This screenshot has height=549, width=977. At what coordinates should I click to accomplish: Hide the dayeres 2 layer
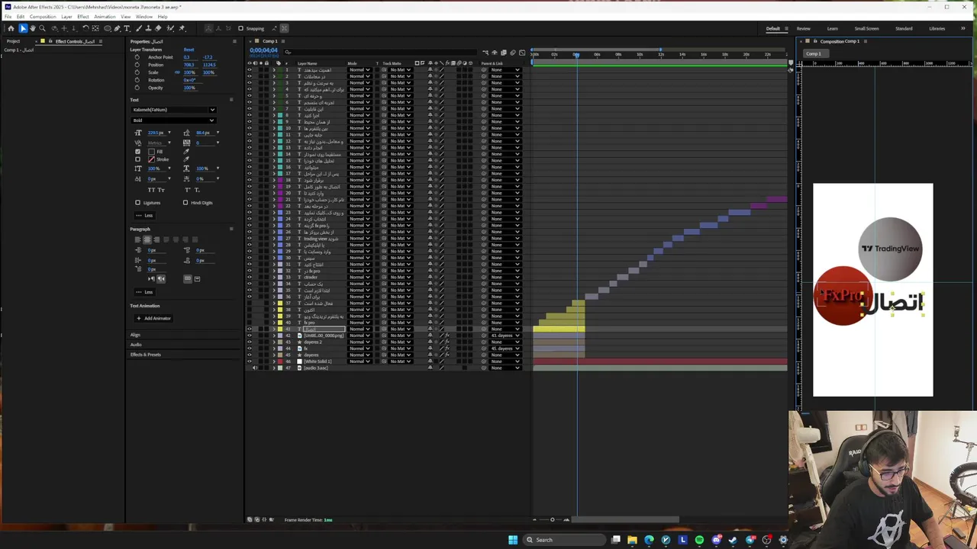pyautogui.click(x=249, y=342)
